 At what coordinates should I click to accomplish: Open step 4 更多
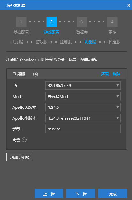click(x=112, y=22)
